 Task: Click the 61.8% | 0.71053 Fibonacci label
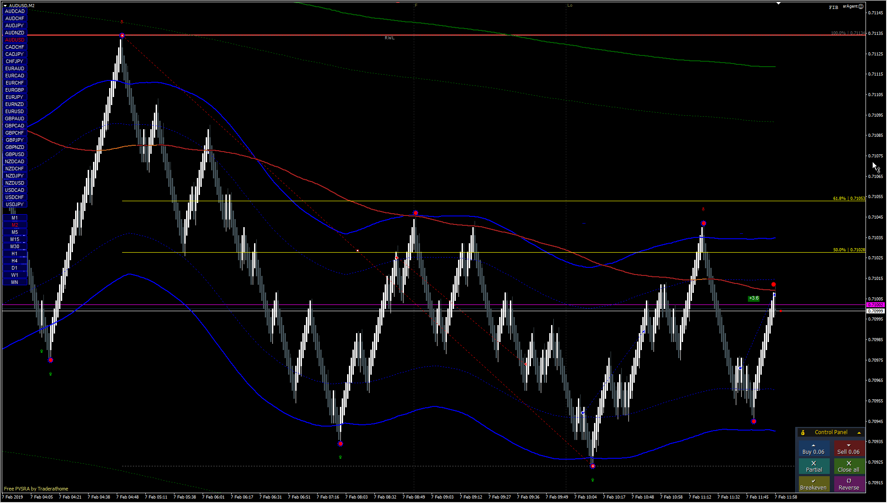click(849, 198)
